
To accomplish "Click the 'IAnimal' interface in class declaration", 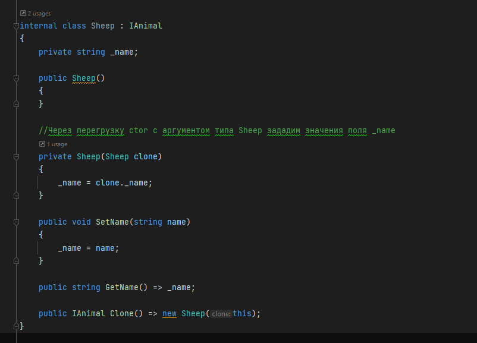I will (145, 26).
